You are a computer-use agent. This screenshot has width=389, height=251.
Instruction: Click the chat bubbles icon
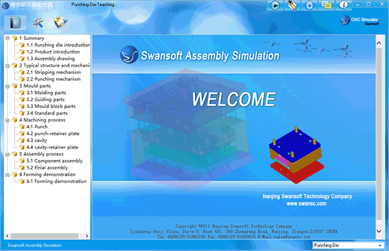point(327,5)
